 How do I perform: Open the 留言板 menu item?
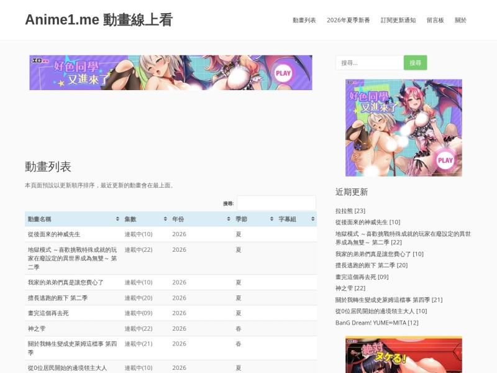click(x=435, y=20)
